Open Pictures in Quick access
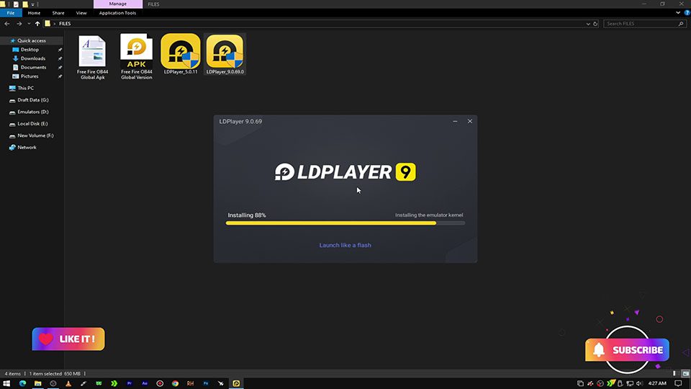Image resolution: width=691 pixels, height=389 pixels. click(30, 76)
